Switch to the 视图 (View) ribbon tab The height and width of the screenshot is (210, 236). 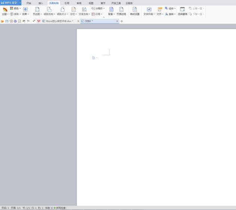click(x=91, y=3)
